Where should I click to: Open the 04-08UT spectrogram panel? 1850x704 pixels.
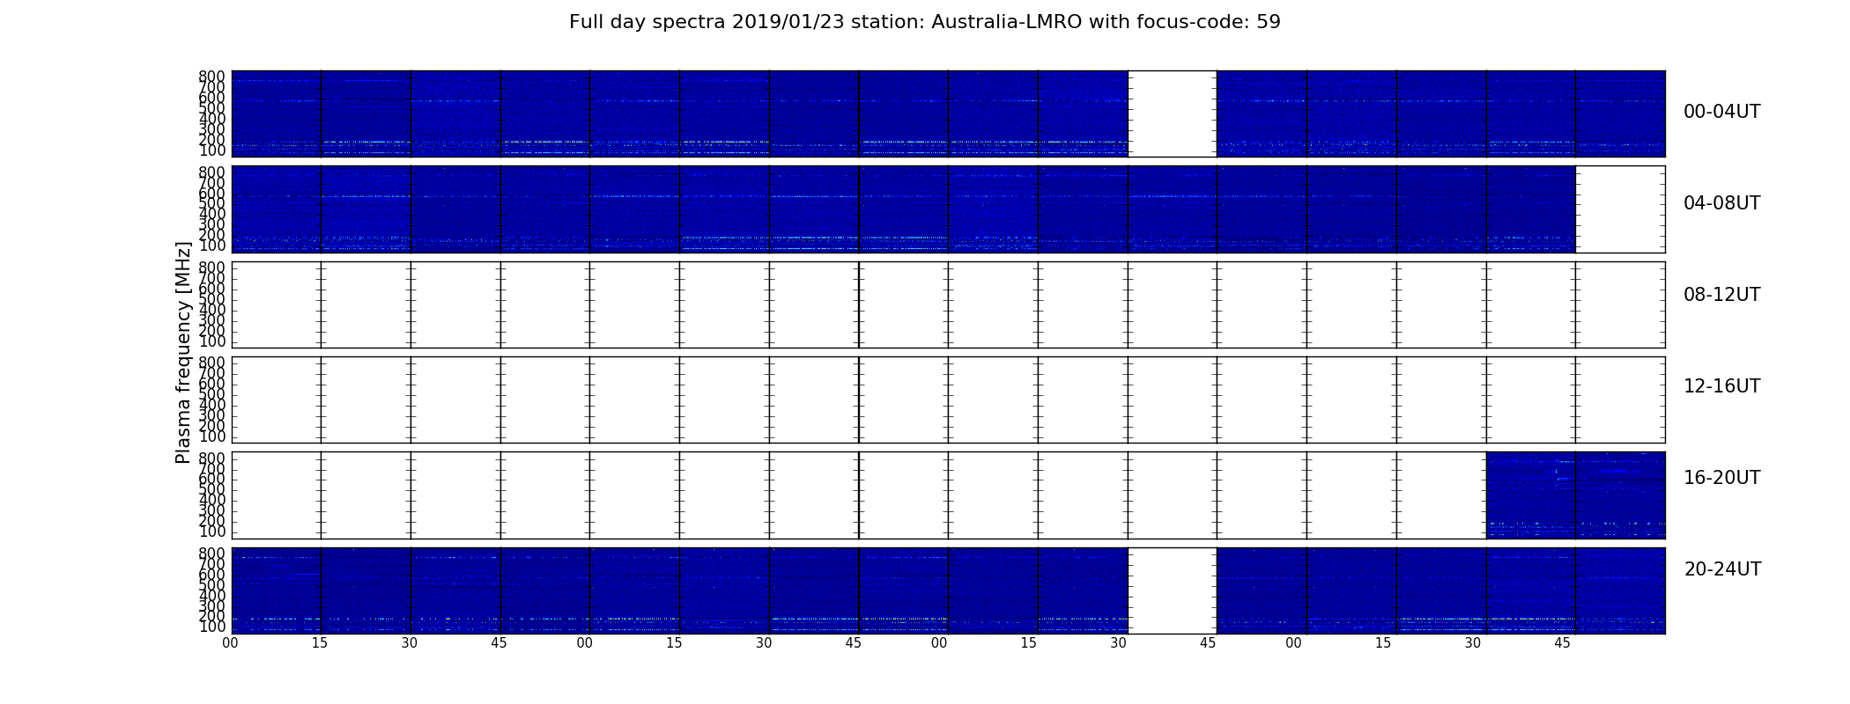(948, 209)
